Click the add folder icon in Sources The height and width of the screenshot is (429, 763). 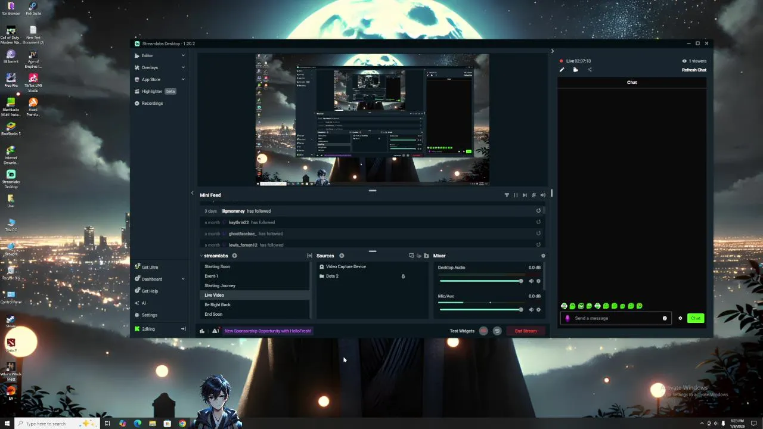click(x=426, y=256)
